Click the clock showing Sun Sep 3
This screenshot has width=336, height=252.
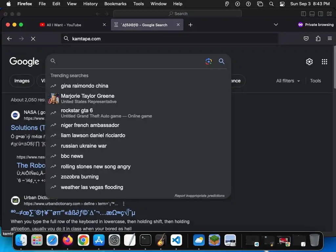[310, 4]
